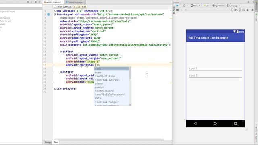The image size is (258, 145).
Task: Click the scroll-from-source target icon in project panel
Action: 28,2
